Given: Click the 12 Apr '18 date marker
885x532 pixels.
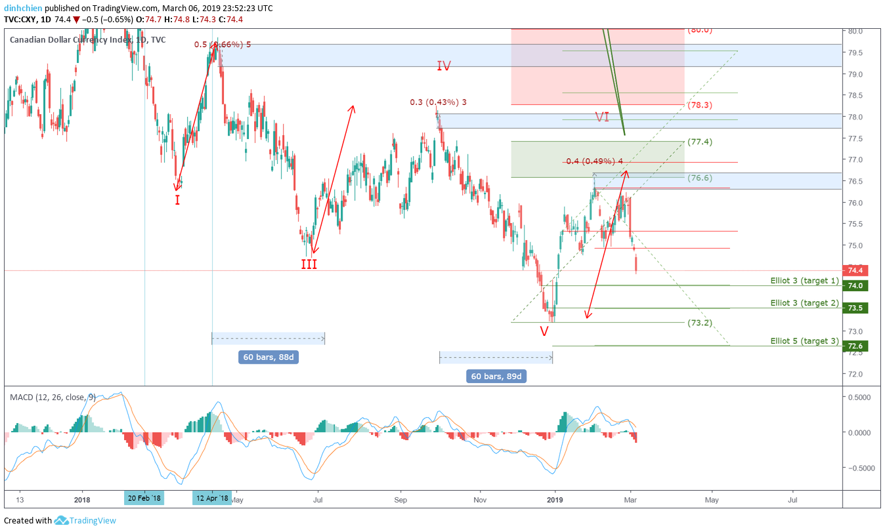Looking at the screenshot, I should (212, 498).
